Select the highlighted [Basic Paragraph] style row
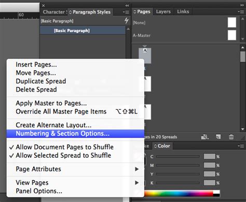This screenshot has width=246, height=202. [x=83, y=31]
